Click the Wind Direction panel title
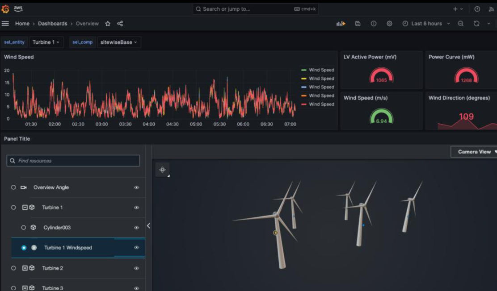 tap(459, 98)
